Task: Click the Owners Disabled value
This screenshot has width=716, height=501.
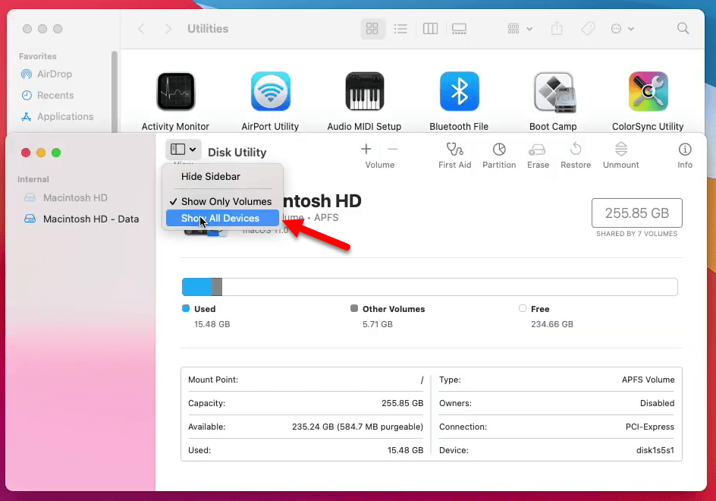Action: (x=657, y=403)
